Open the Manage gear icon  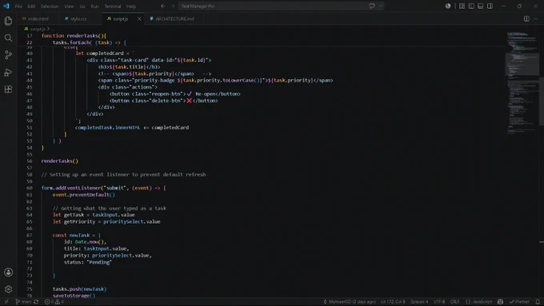(8, 289)
